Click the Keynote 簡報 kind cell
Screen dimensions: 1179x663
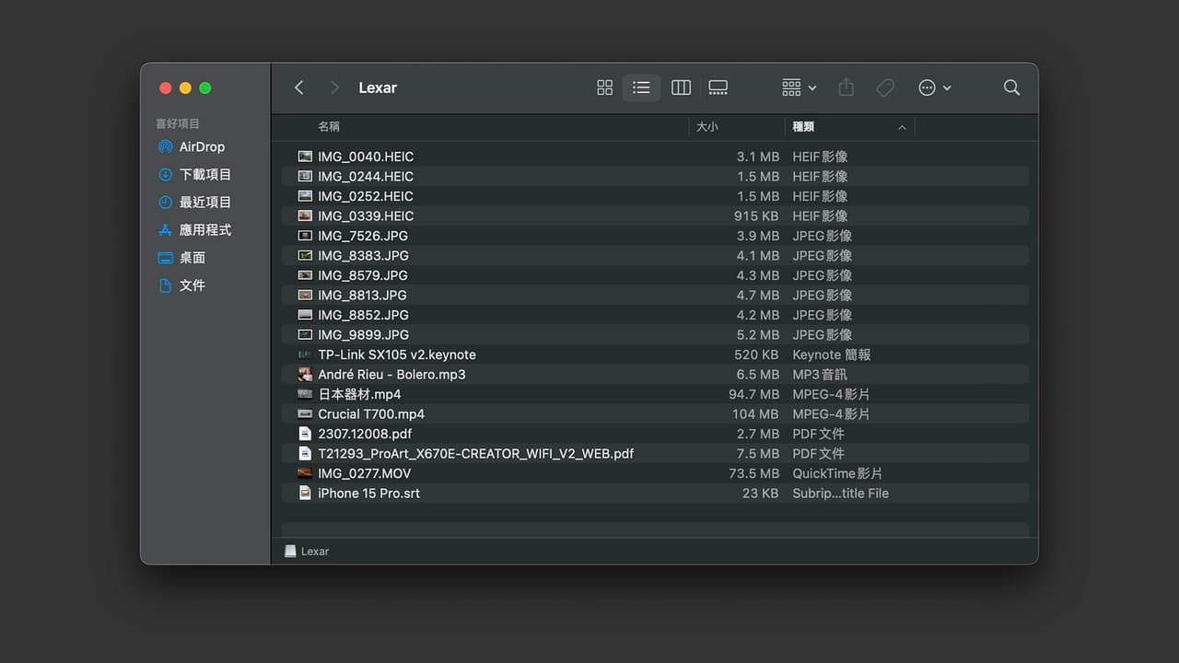tap(832, 355)
